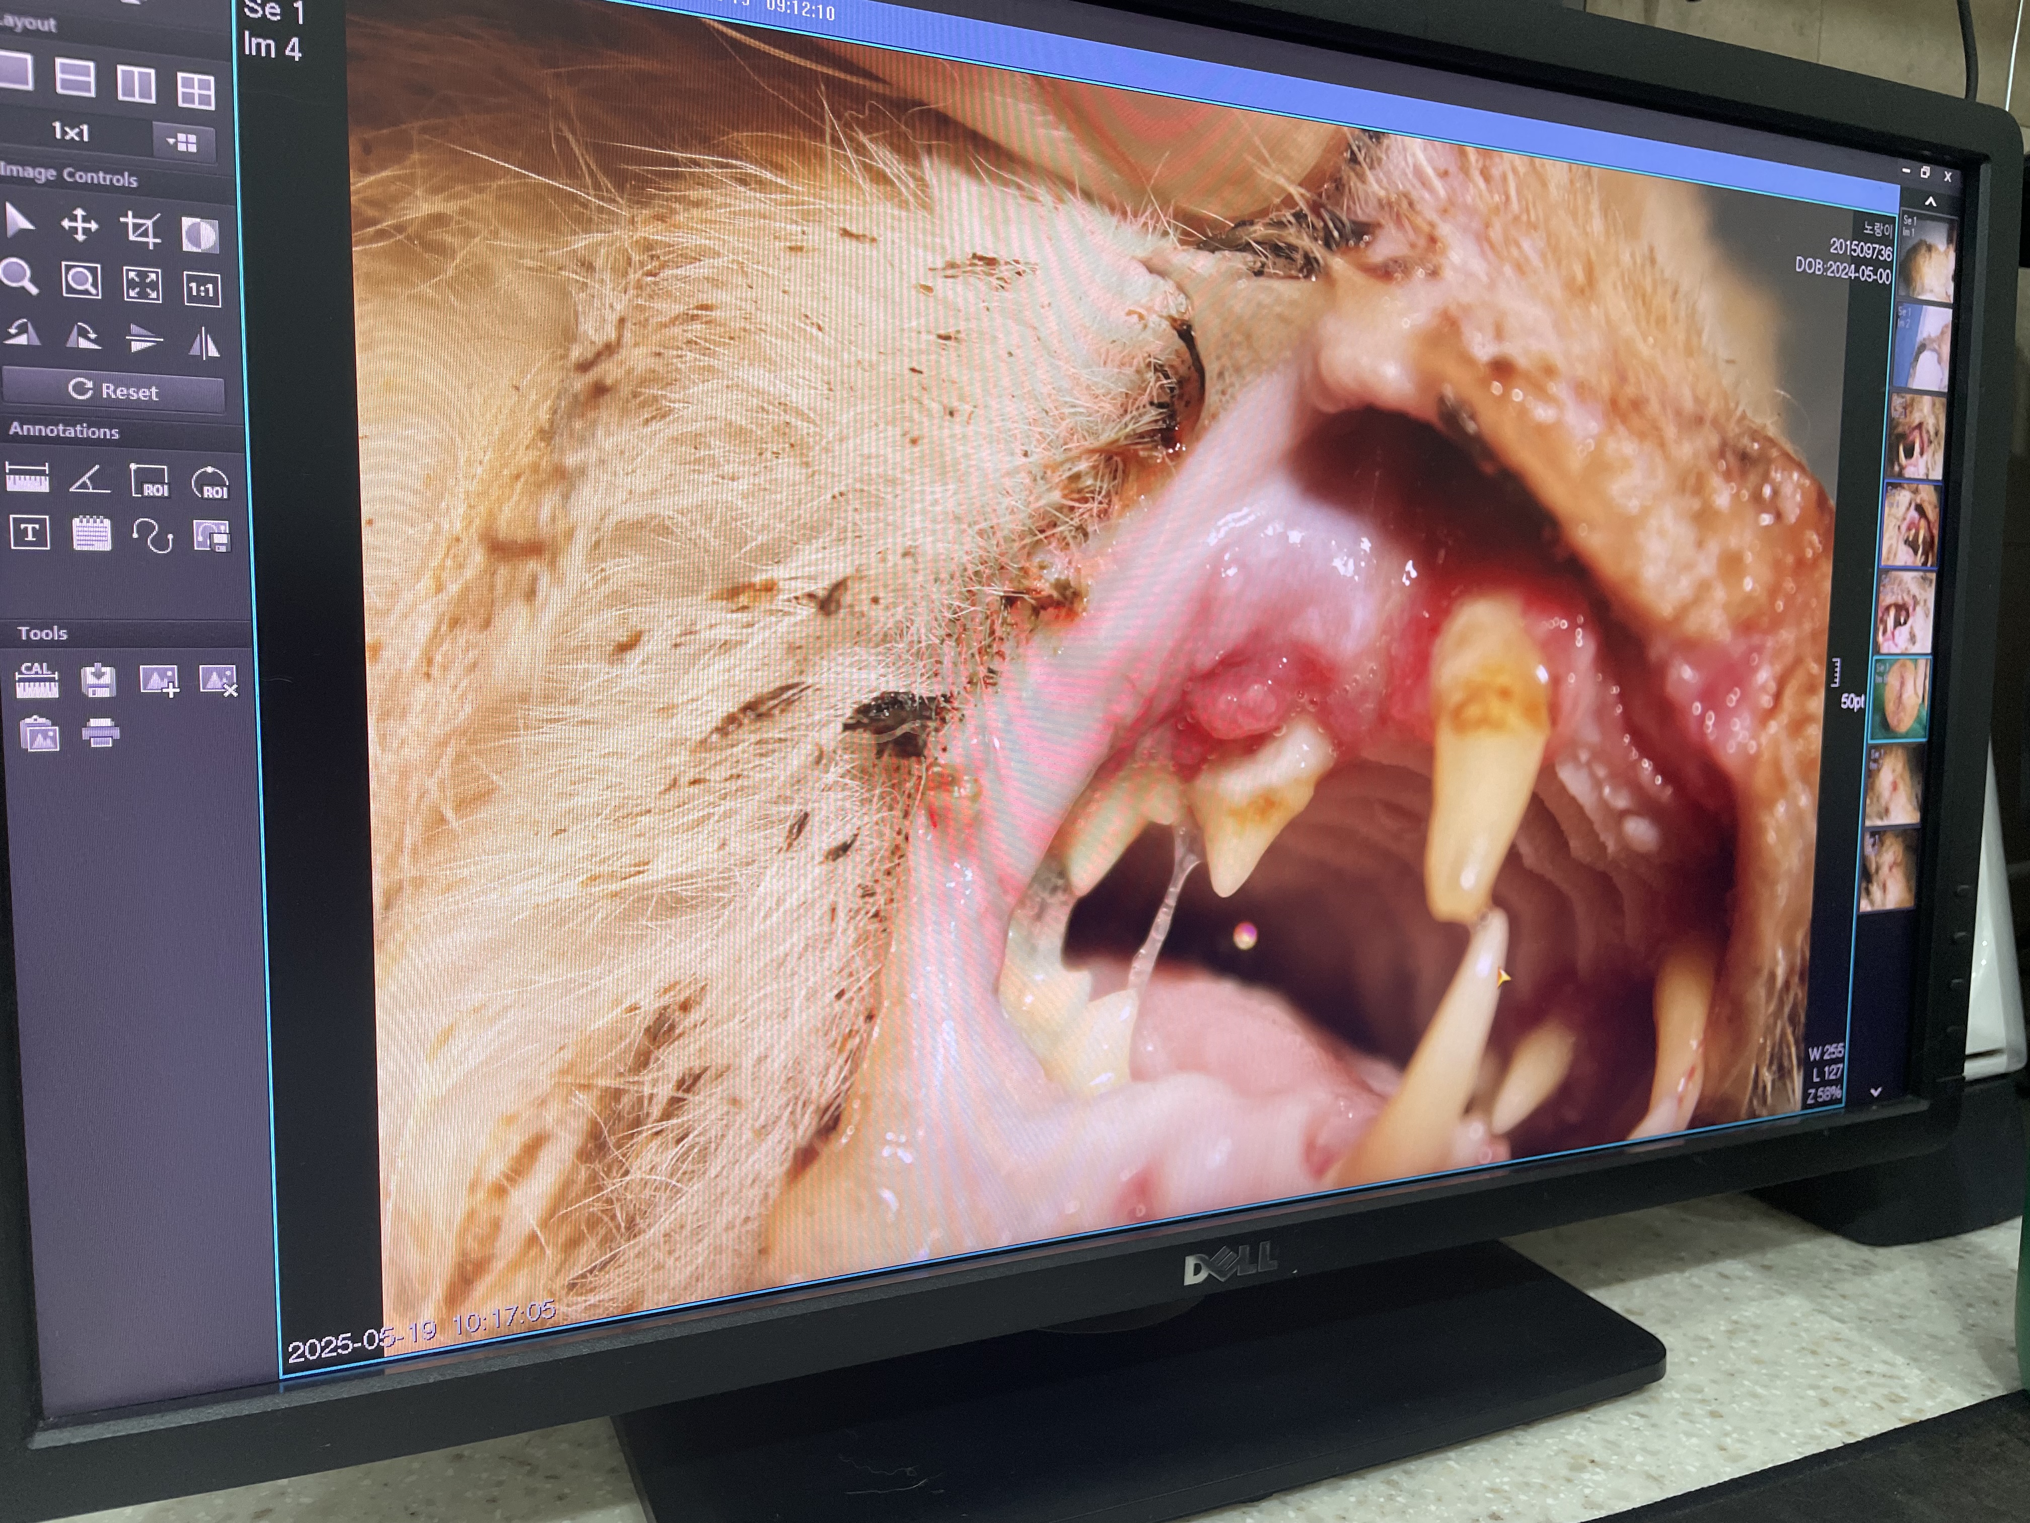2030x1523 pixels.
Task: Select the text annotation tool
Action: (29, 532)
